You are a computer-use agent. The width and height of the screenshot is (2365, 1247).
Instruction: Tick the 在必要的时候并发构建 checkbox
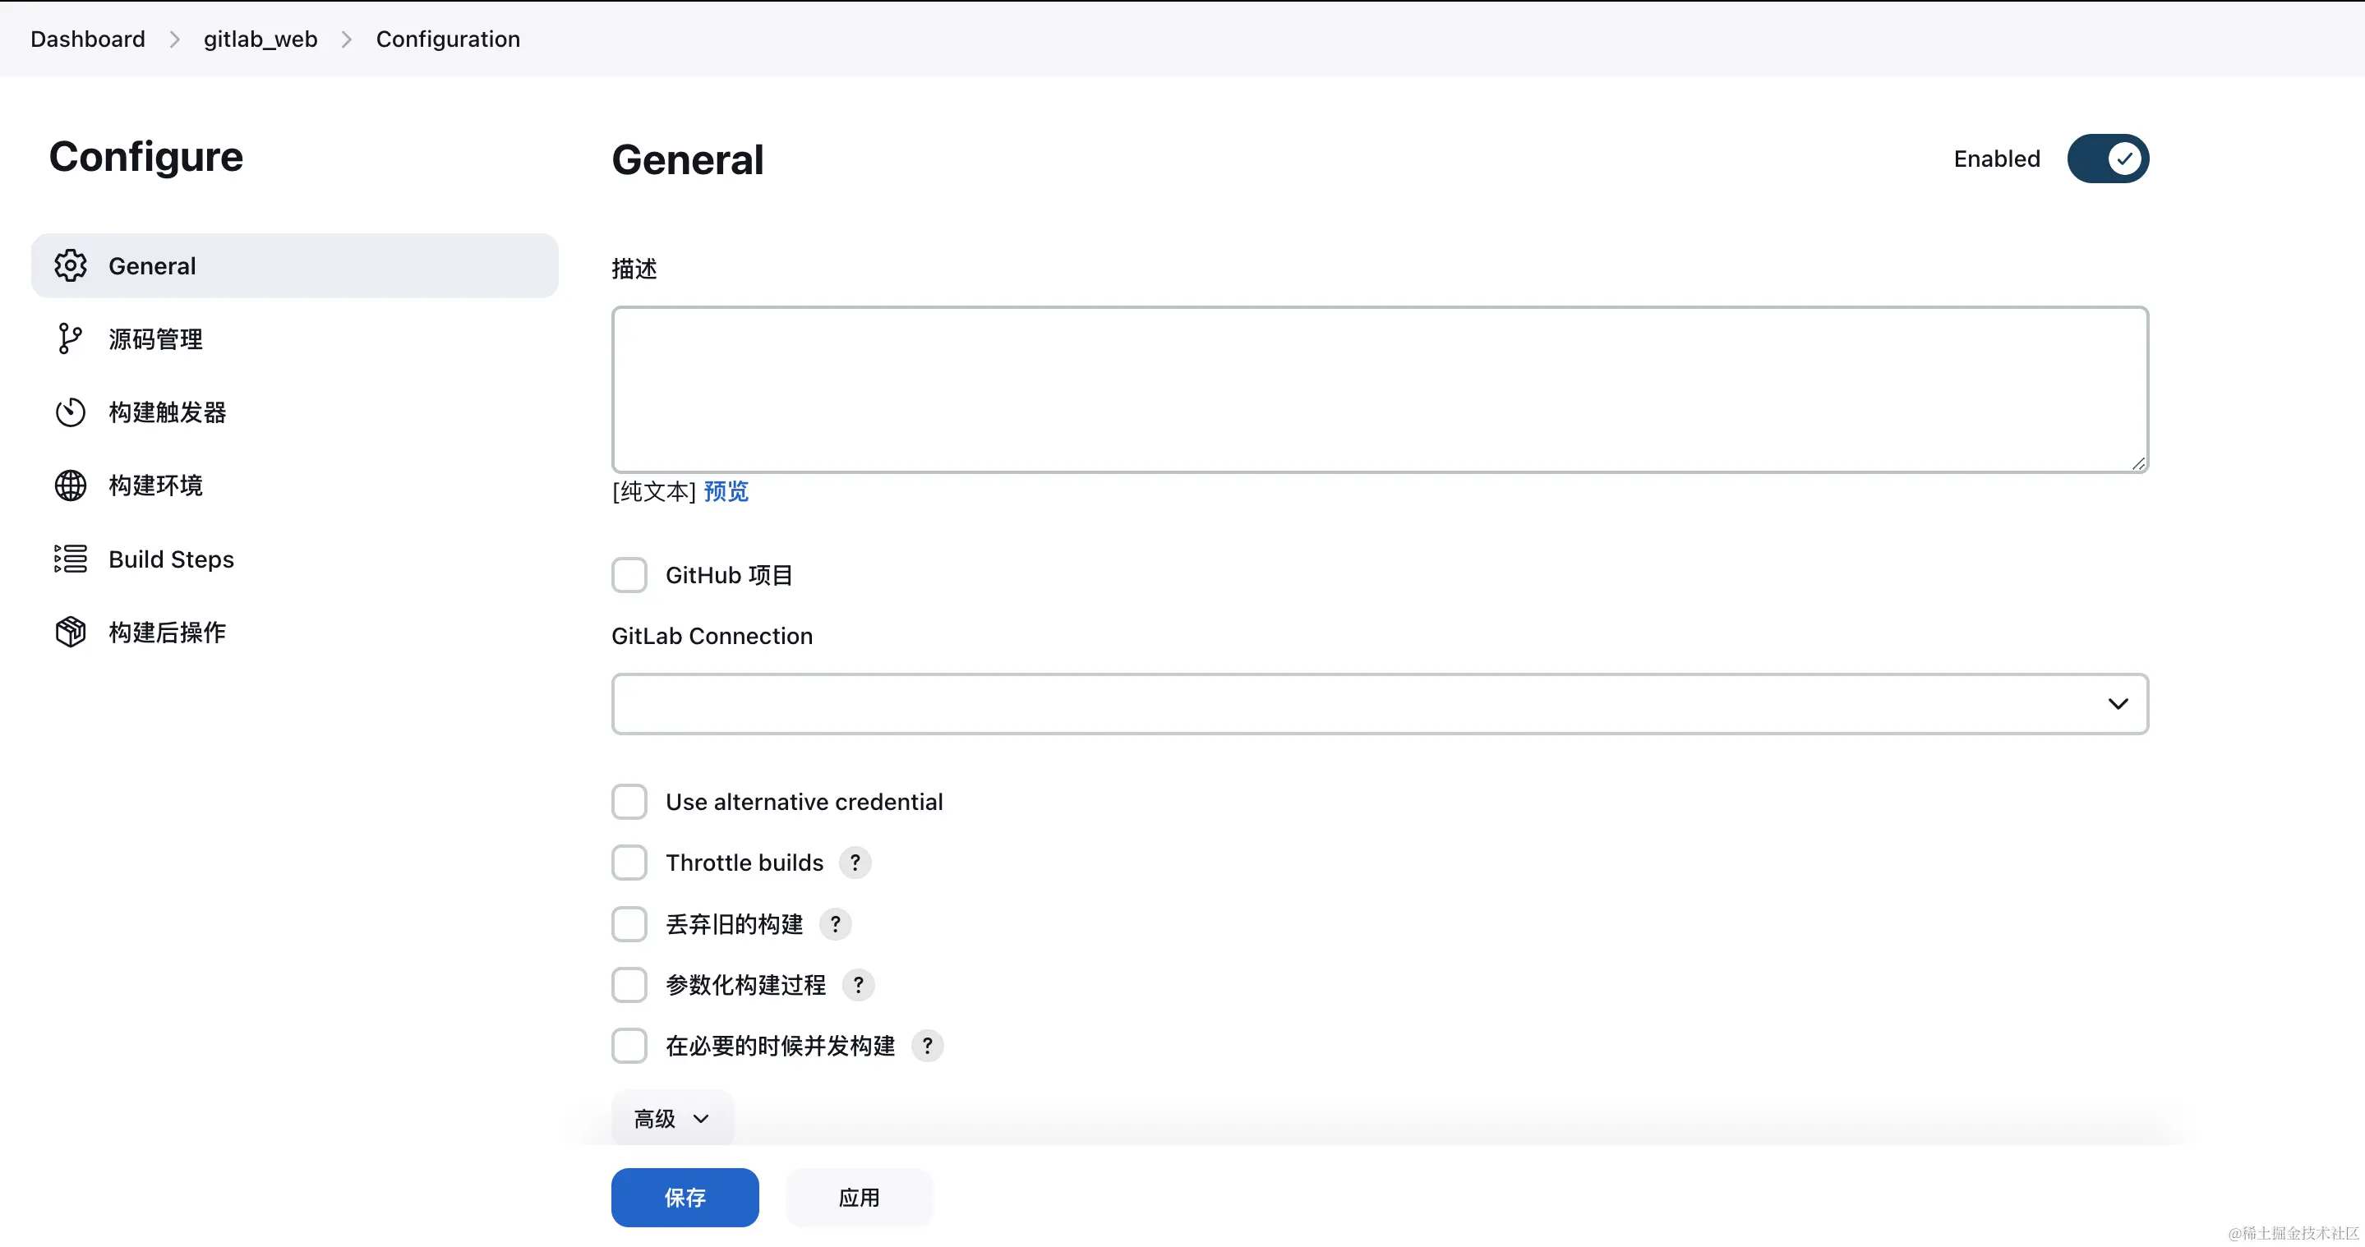click(629, 1046)
